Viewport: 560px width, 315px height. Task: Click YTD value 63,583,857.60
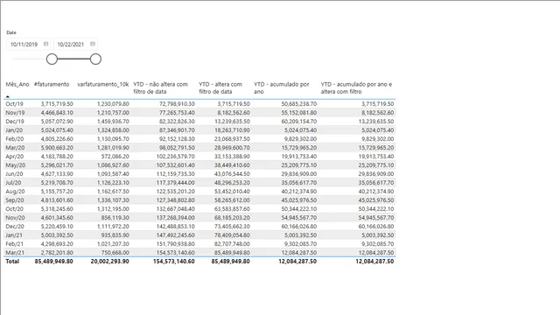click(x=232, y=209)
